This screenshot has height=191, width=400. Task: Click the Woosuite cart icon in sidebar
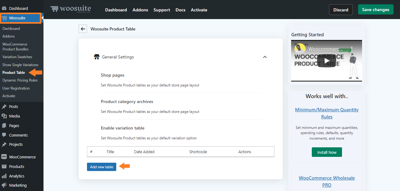(4, 18)
